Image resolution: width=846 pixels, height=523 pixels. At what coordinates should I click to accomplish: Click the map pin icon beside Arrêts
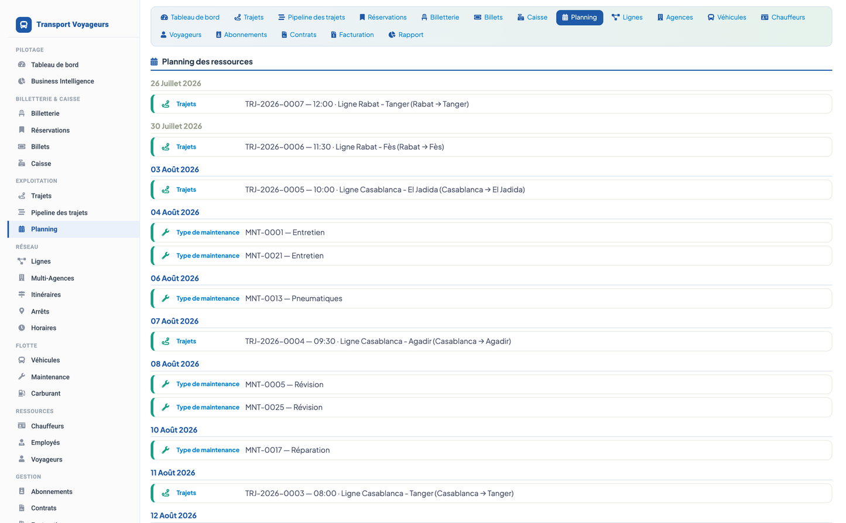pyautogui.click(x=22, y=311)
